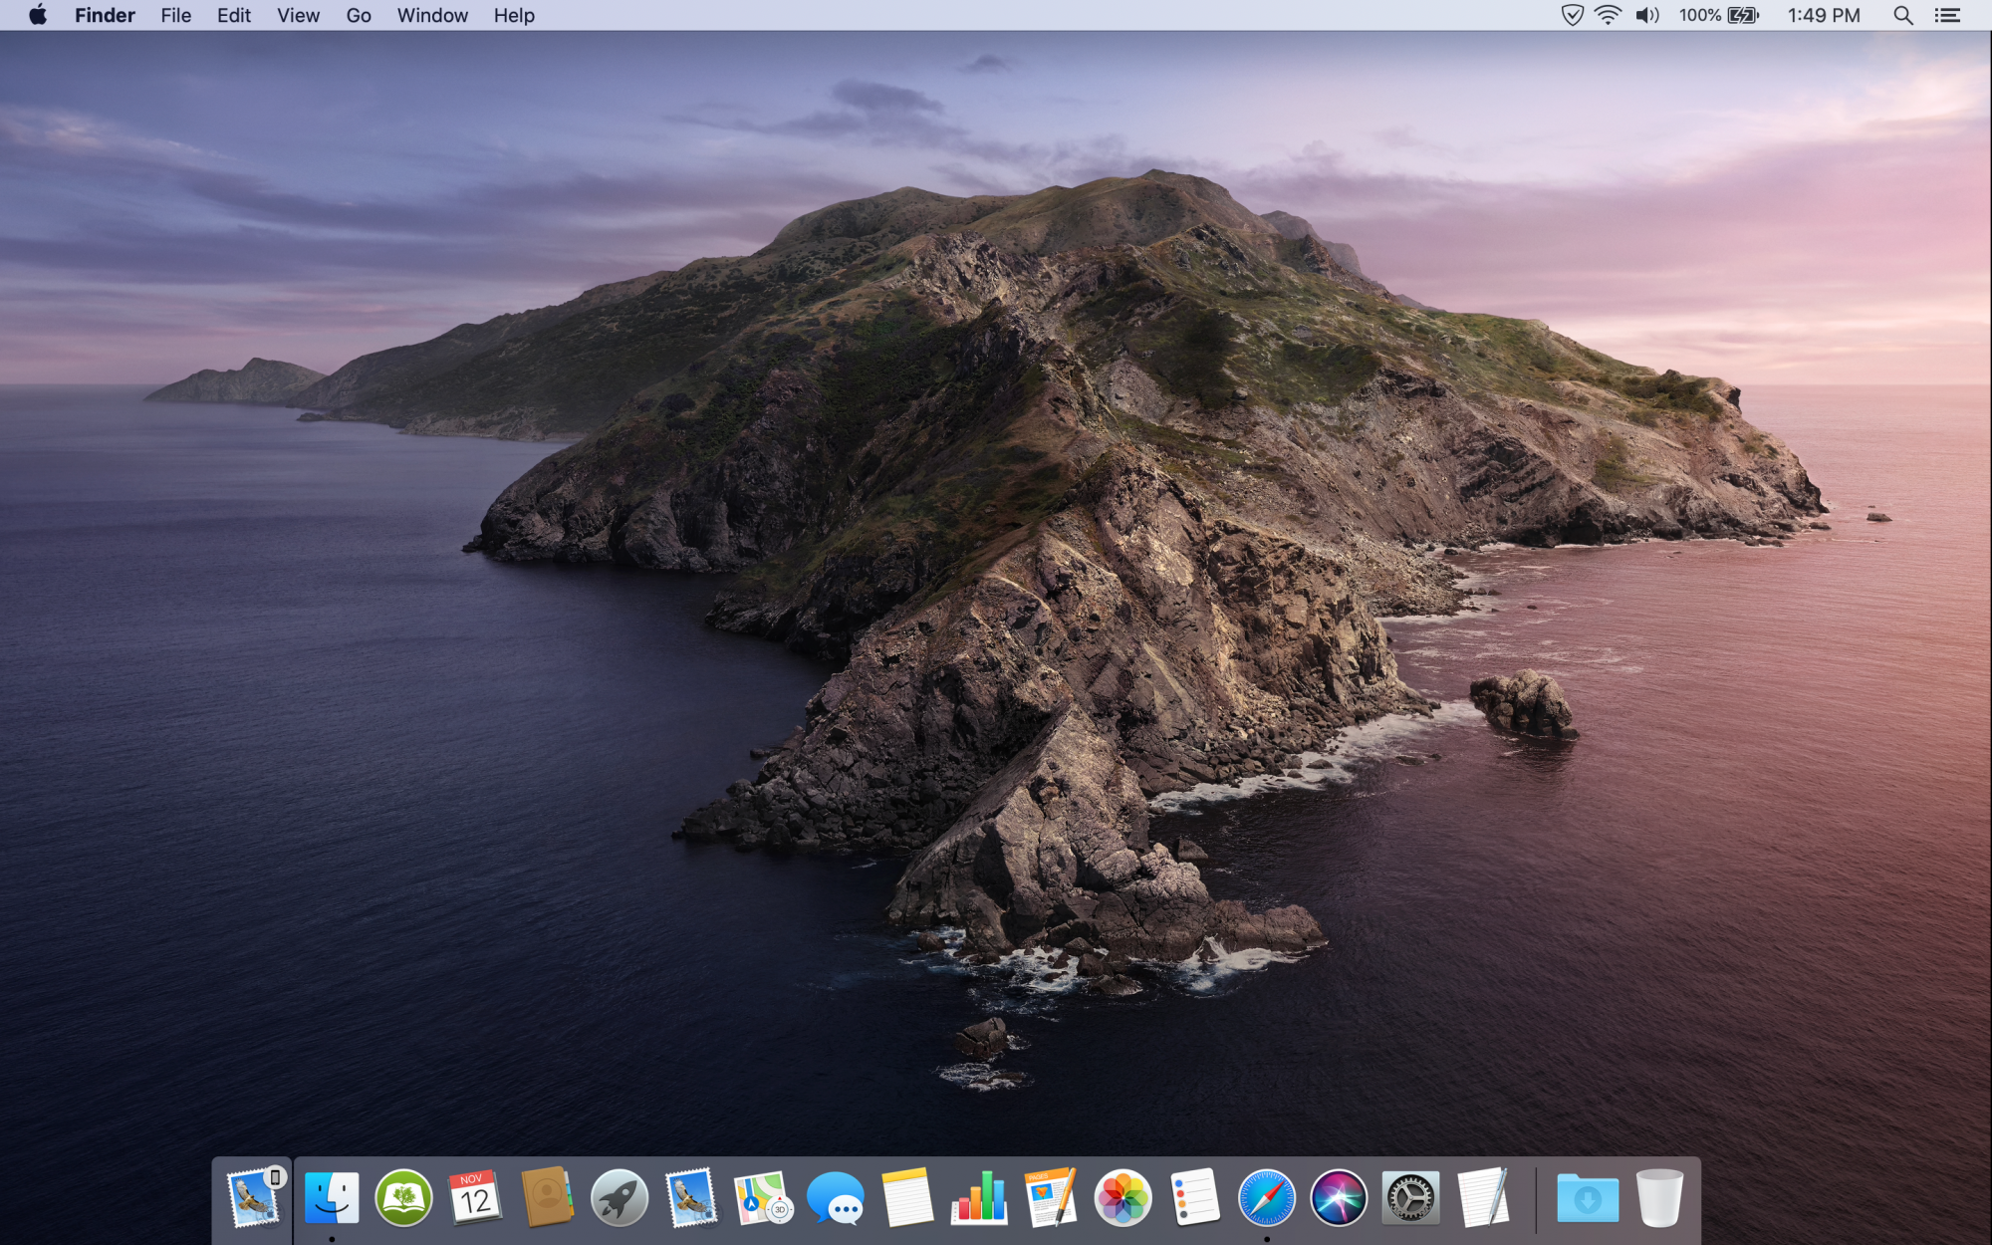Open the Apple menu
The image size is (1992, 1245).
[x=38, y=15]
